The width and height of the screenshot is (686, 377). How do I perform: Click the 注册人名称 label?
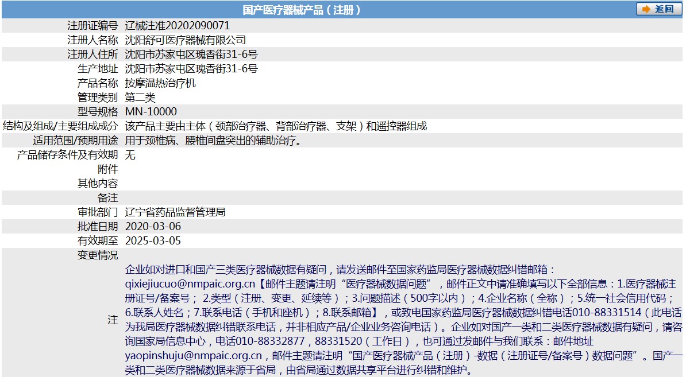point(93,40)
